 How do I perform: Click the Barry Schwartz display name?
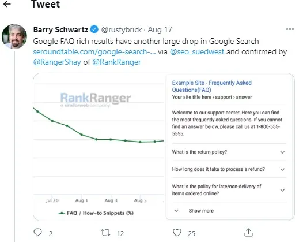[60, 29]
